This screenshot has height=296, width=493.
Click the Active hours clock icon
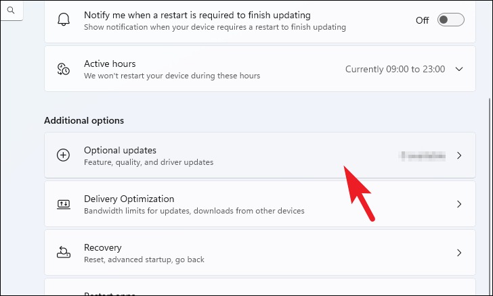63,69
